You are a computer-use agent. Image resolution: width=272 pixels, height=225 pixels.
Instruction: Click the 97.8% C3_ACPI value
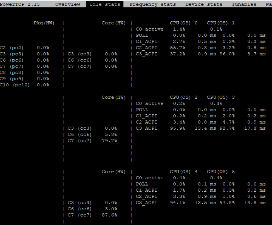pos(227,203)
